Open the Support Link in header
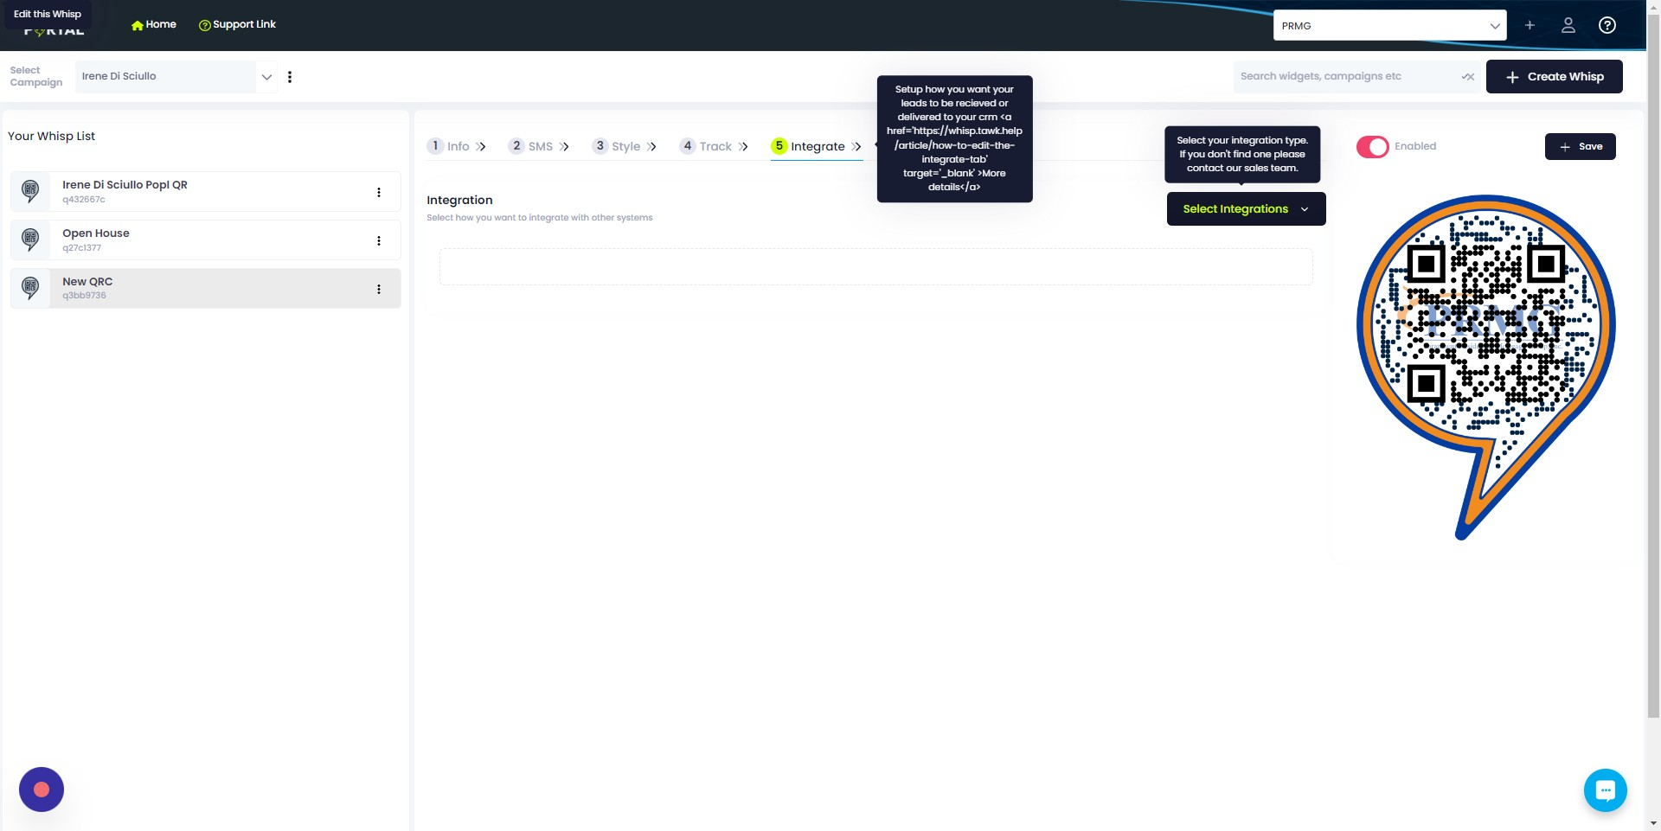1661x831 pixels. pyautogui.click(x=237, y=24)
